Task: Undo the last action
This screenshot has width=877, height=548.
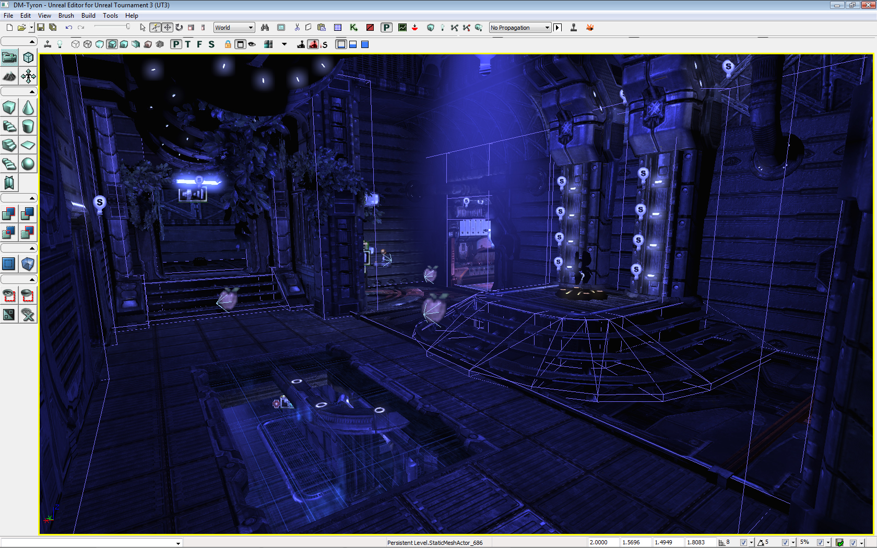Action: [x=68, y=28]
